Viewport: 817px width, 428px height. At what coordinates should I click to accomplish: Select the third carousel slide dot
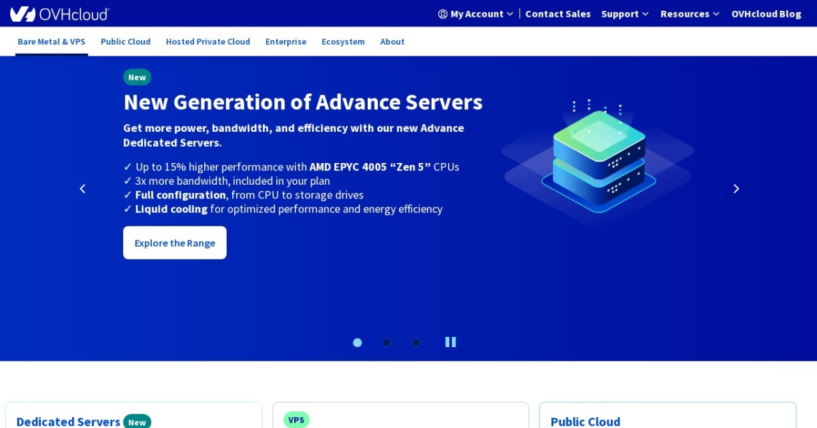[x=416, y=342]
